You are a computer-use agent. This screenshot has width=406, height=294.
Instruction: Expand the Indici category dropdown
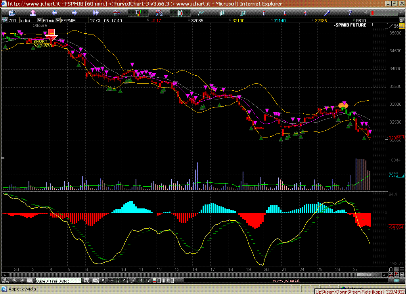click(39, 20)
